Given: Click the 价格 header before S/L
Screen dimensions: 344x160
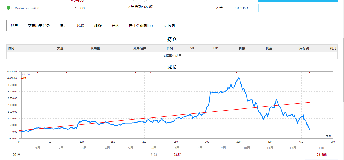Looking at the screenshot, I should [x=170, y=48].
